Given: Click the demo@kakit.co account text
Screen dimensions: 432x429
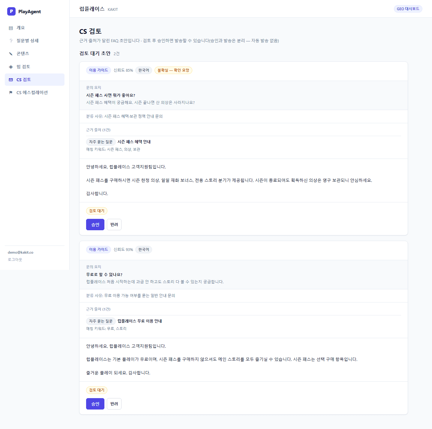Looking at the screenshot, I should 20,252.
